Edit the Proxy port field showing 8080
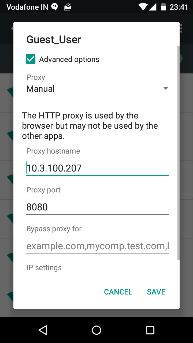Viewport: 193px width, 343px height. [x=98, y=207]
